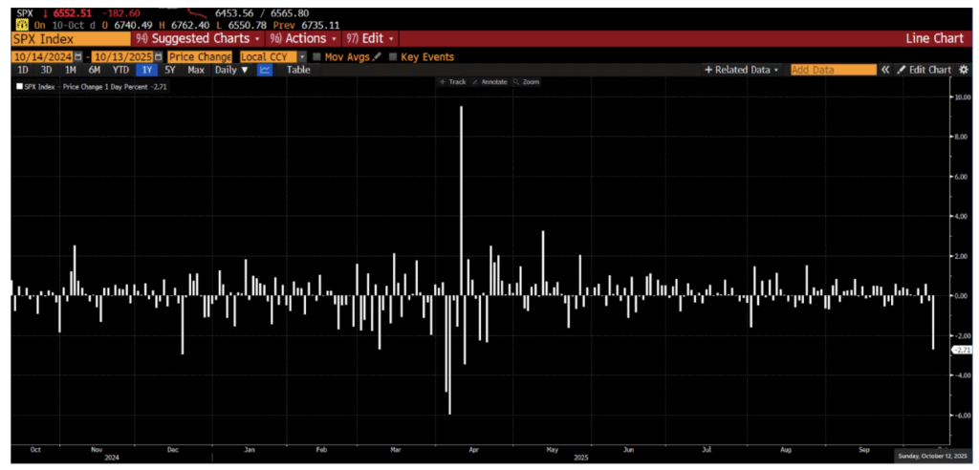Click the Edit Chart button
Screen dimensions: 979x470
point(924,70)
